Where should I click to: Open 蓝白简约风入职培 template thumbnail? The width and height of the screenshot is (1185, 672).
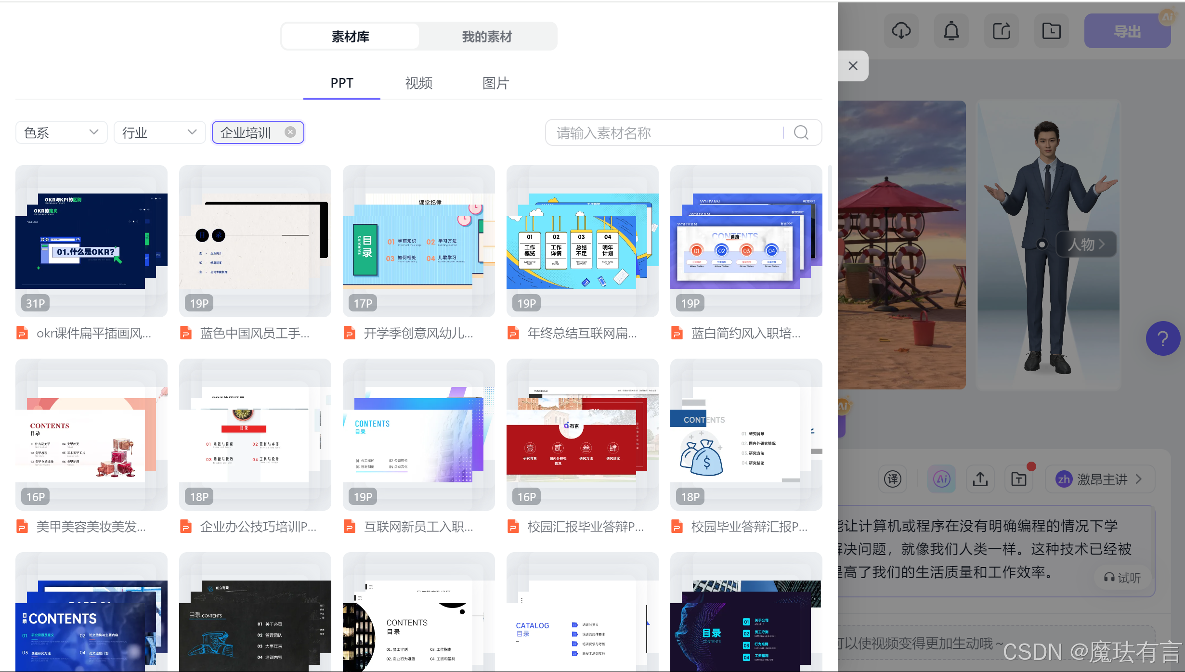point(746,241)
